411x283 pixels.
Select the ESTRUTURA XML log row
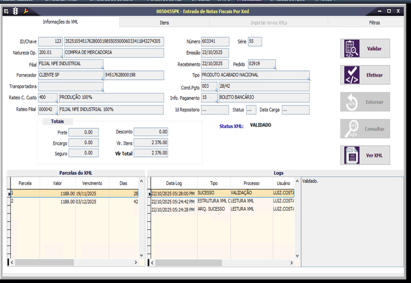223,201
